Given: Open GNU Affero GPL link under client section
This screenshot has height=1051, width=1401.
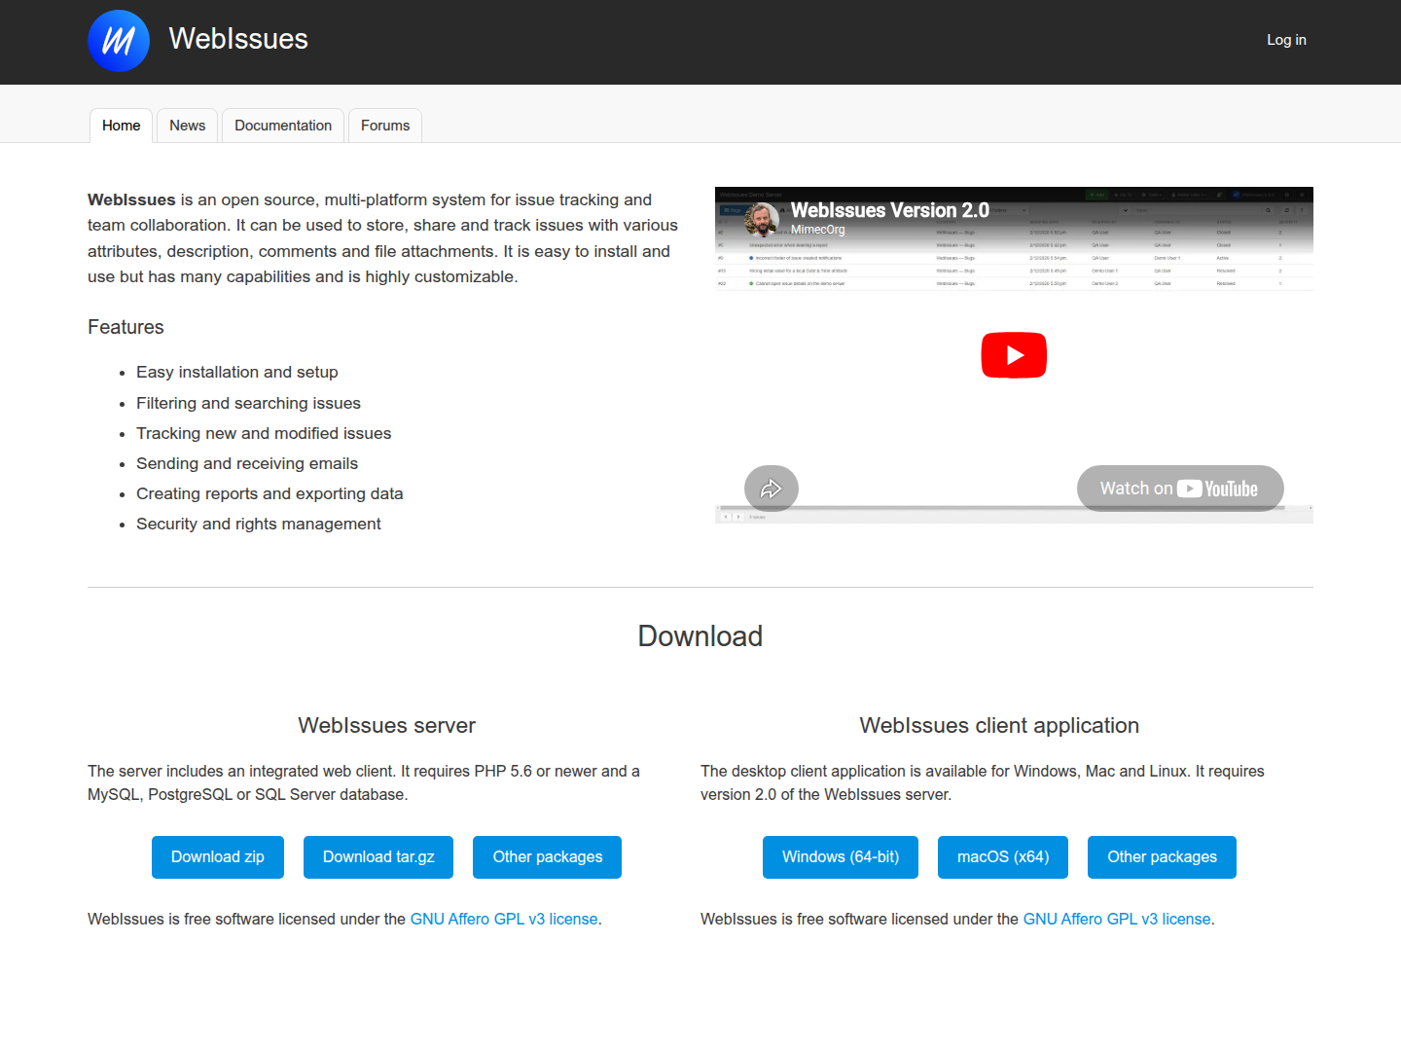Looking at the screenshot, I should (x=1117, y=919).
